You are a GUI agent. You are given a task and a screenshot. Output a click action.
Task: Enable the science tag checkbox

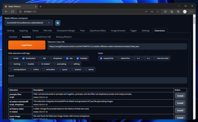coord(72,69)
